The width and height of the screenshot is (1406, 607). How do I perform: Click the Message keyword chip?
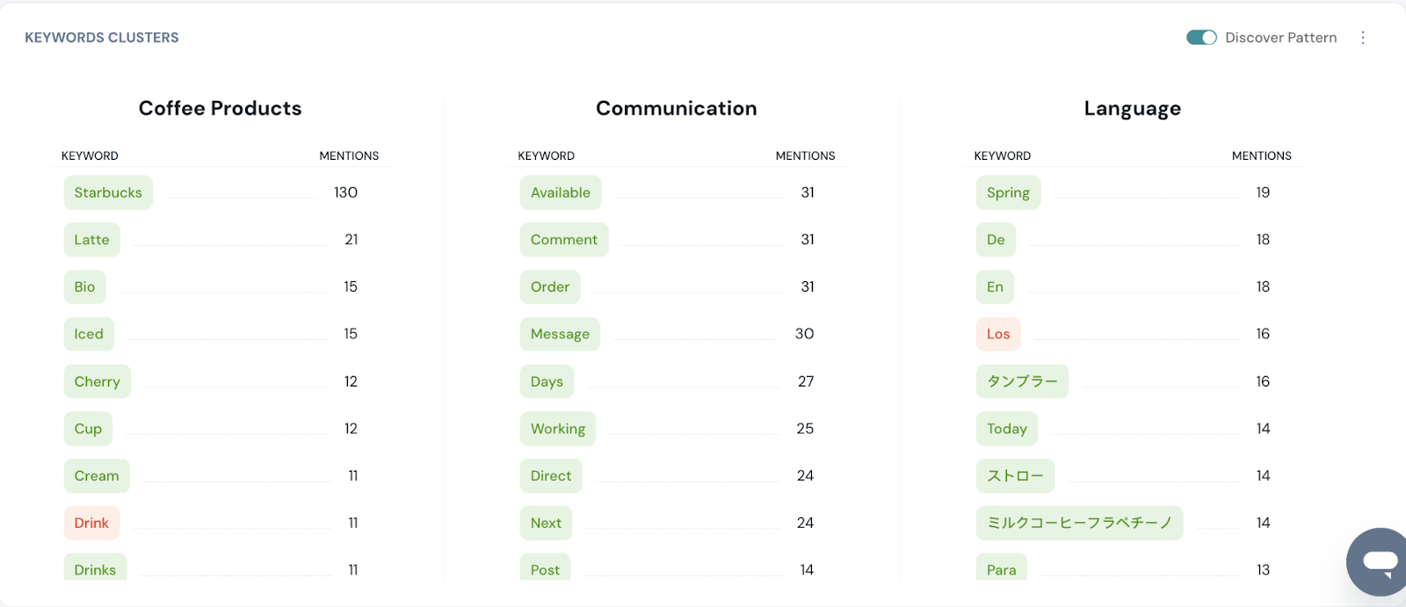(560, 334)
